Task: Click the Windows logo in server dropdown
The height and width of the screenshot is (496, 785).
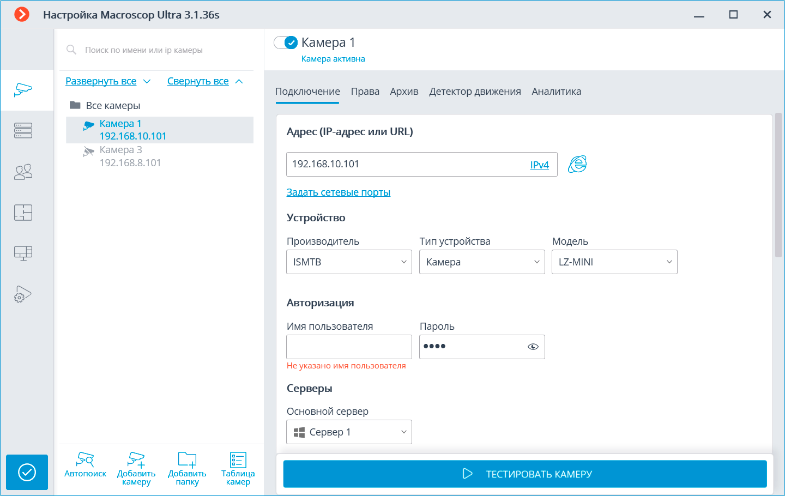Action: (x=299, y=432)
